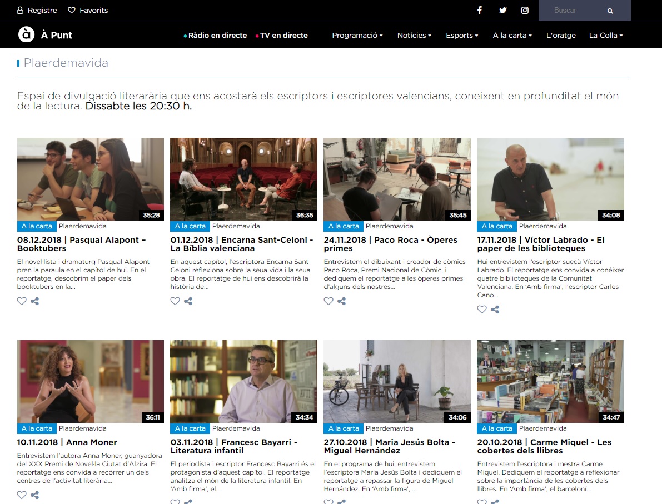The width and height of the screenshot is (662, 504).
Task: Favorite the Encarna Sant-Celoni episode
Action: 175,301
